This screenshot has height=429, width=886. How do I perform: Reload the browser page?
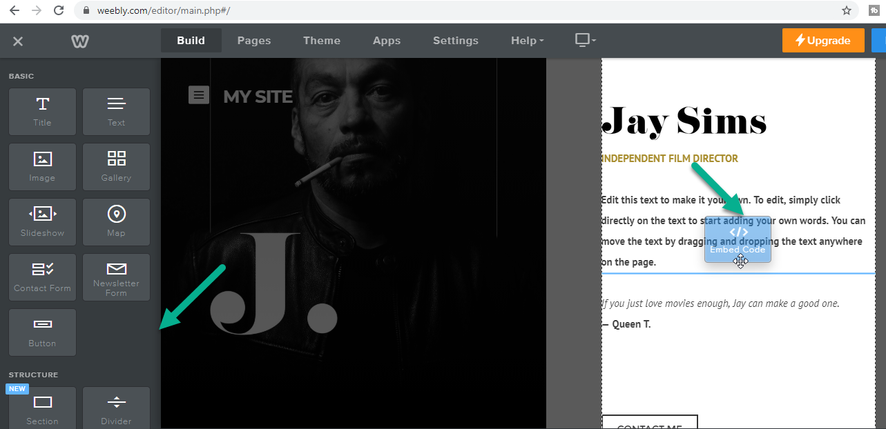59,10
